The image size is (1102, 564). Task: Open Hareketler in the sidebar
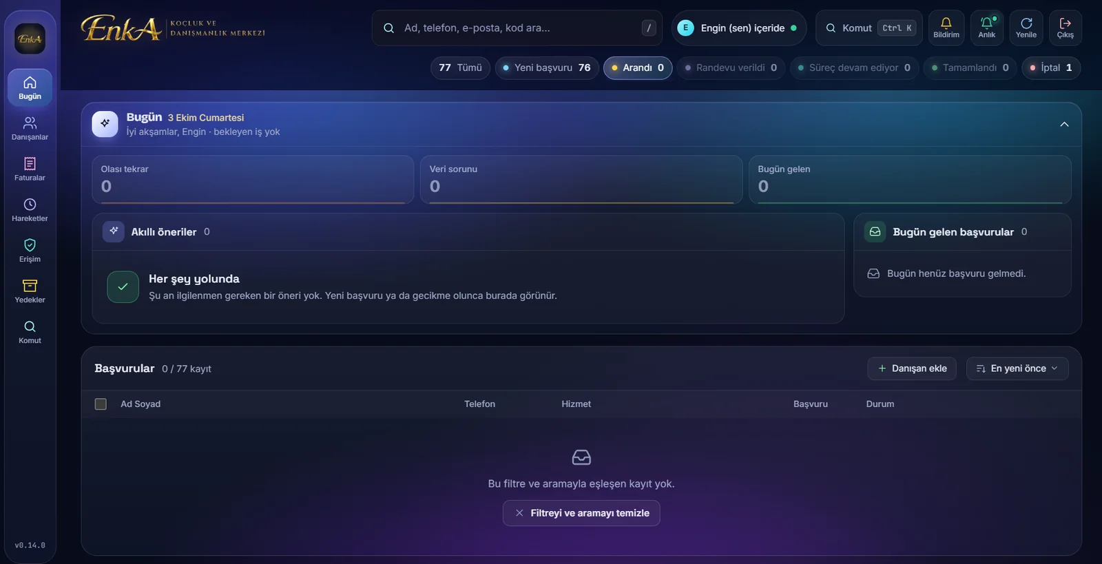pos(30,209)
